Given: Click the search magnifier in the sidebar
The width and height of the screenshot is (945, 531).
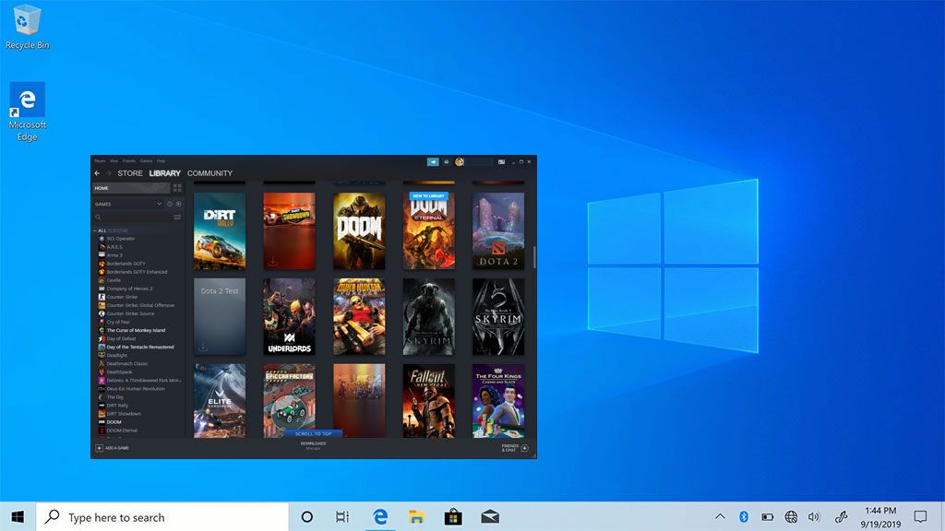Looking at the screenshot, I should (98, 216).
